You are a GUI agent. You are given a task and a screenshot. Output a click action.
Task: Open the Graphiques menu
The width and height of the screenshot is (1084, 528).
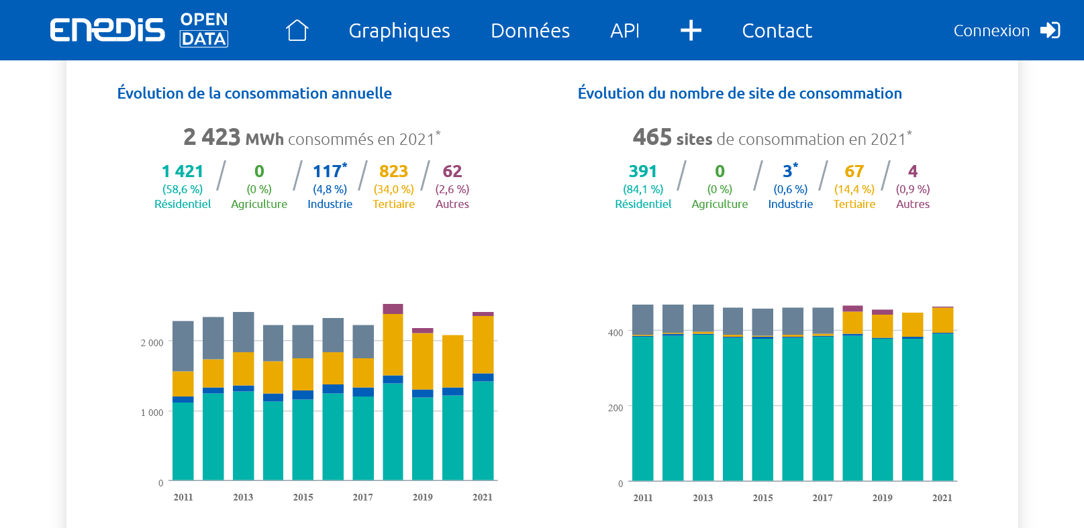coord(399,31)
